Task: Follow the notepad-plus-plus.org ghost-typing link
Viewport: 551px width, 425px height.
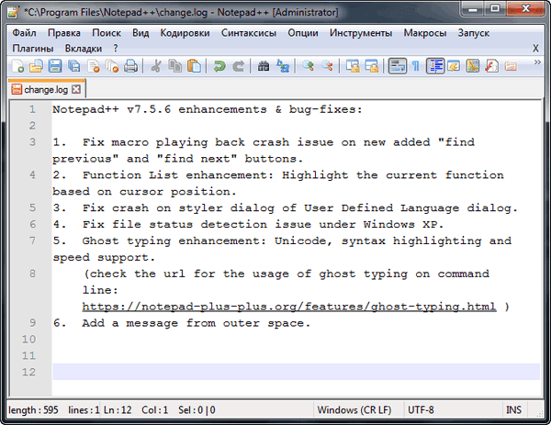Action: point(289,307)
